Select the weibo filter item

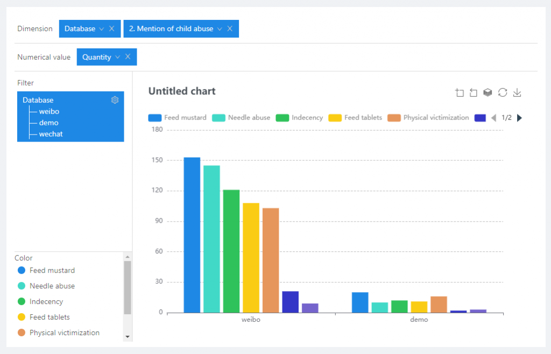[49, 111]
